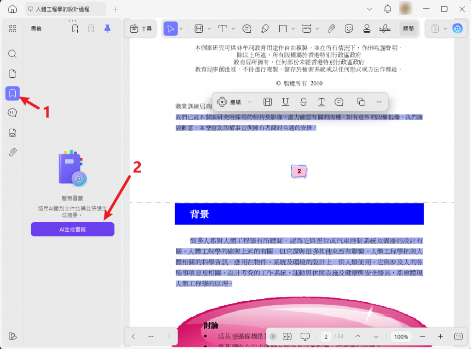This screenshot has height=349, width=471.
Task: Click the page number input field
Action: point(326,337)
